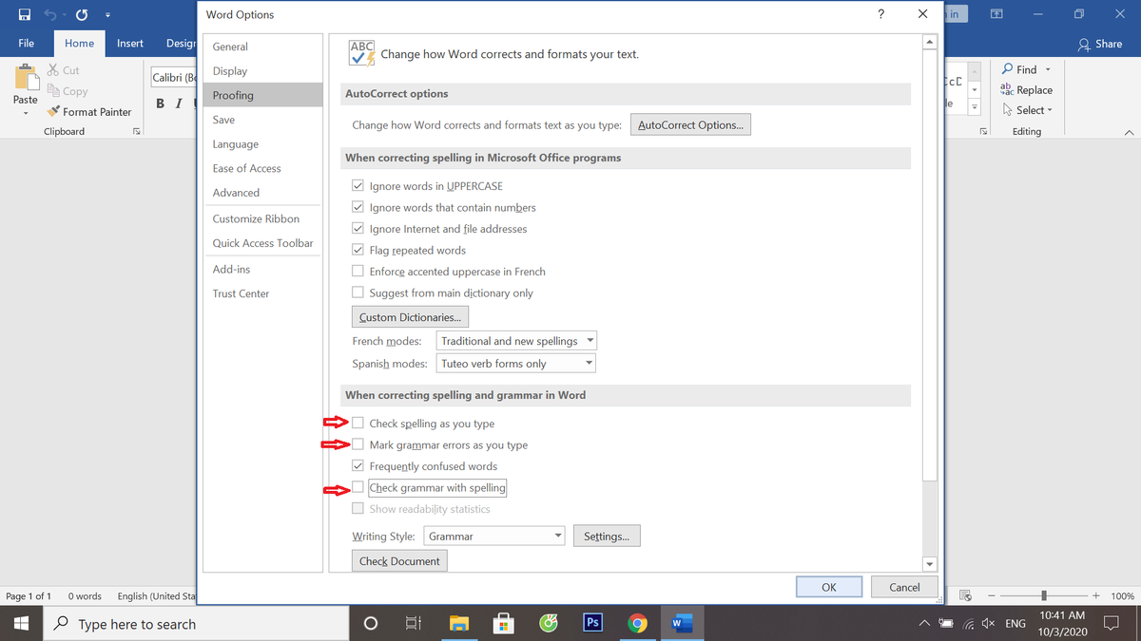Open Google Chrome from the taskbar
Screen dimensions: 1141x641
click(638, 623)
